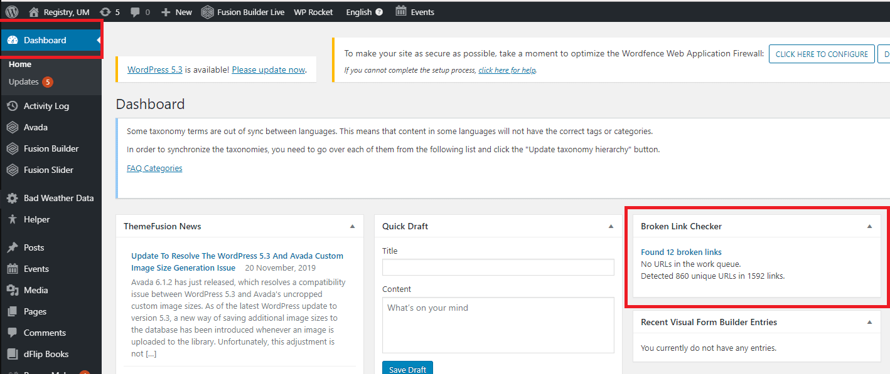Click the What's on your mind content box
The width and height of the screenshot is (890, 374).
[498, 325]
